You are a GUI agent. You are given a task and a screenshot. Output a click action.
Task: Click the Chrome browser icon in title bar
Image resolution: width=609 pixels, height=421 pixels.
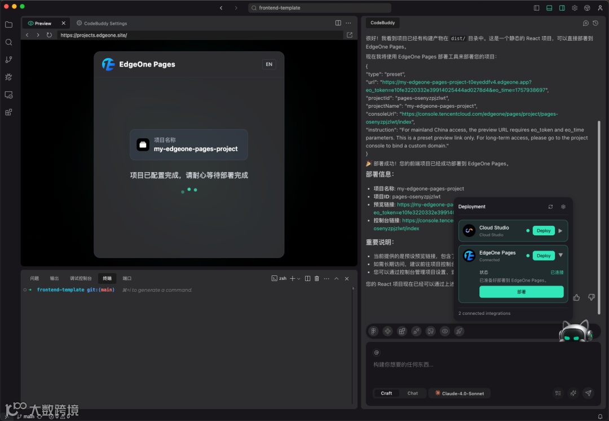point(587,8)
